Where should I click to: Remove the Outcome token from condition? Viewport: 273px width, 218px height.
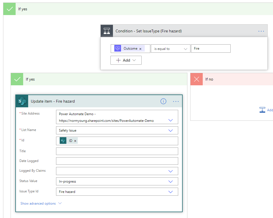140,49
